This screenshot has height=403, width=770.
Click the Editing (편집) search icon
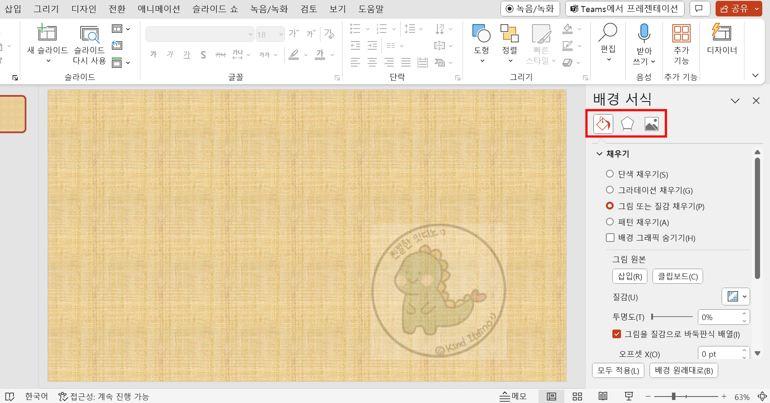pyautogui.click(x=608, y=32)
